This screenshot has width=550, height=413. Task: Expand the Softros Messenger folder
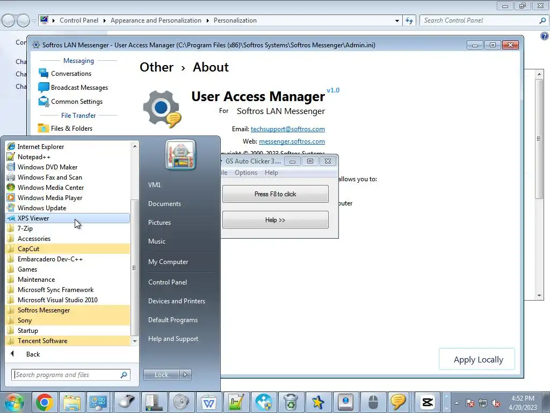tap(68, 310)
